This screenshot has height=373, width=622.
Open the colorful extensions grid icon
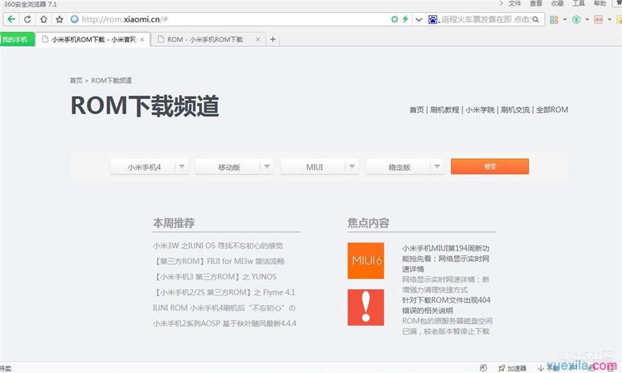(x=554, y=19)
